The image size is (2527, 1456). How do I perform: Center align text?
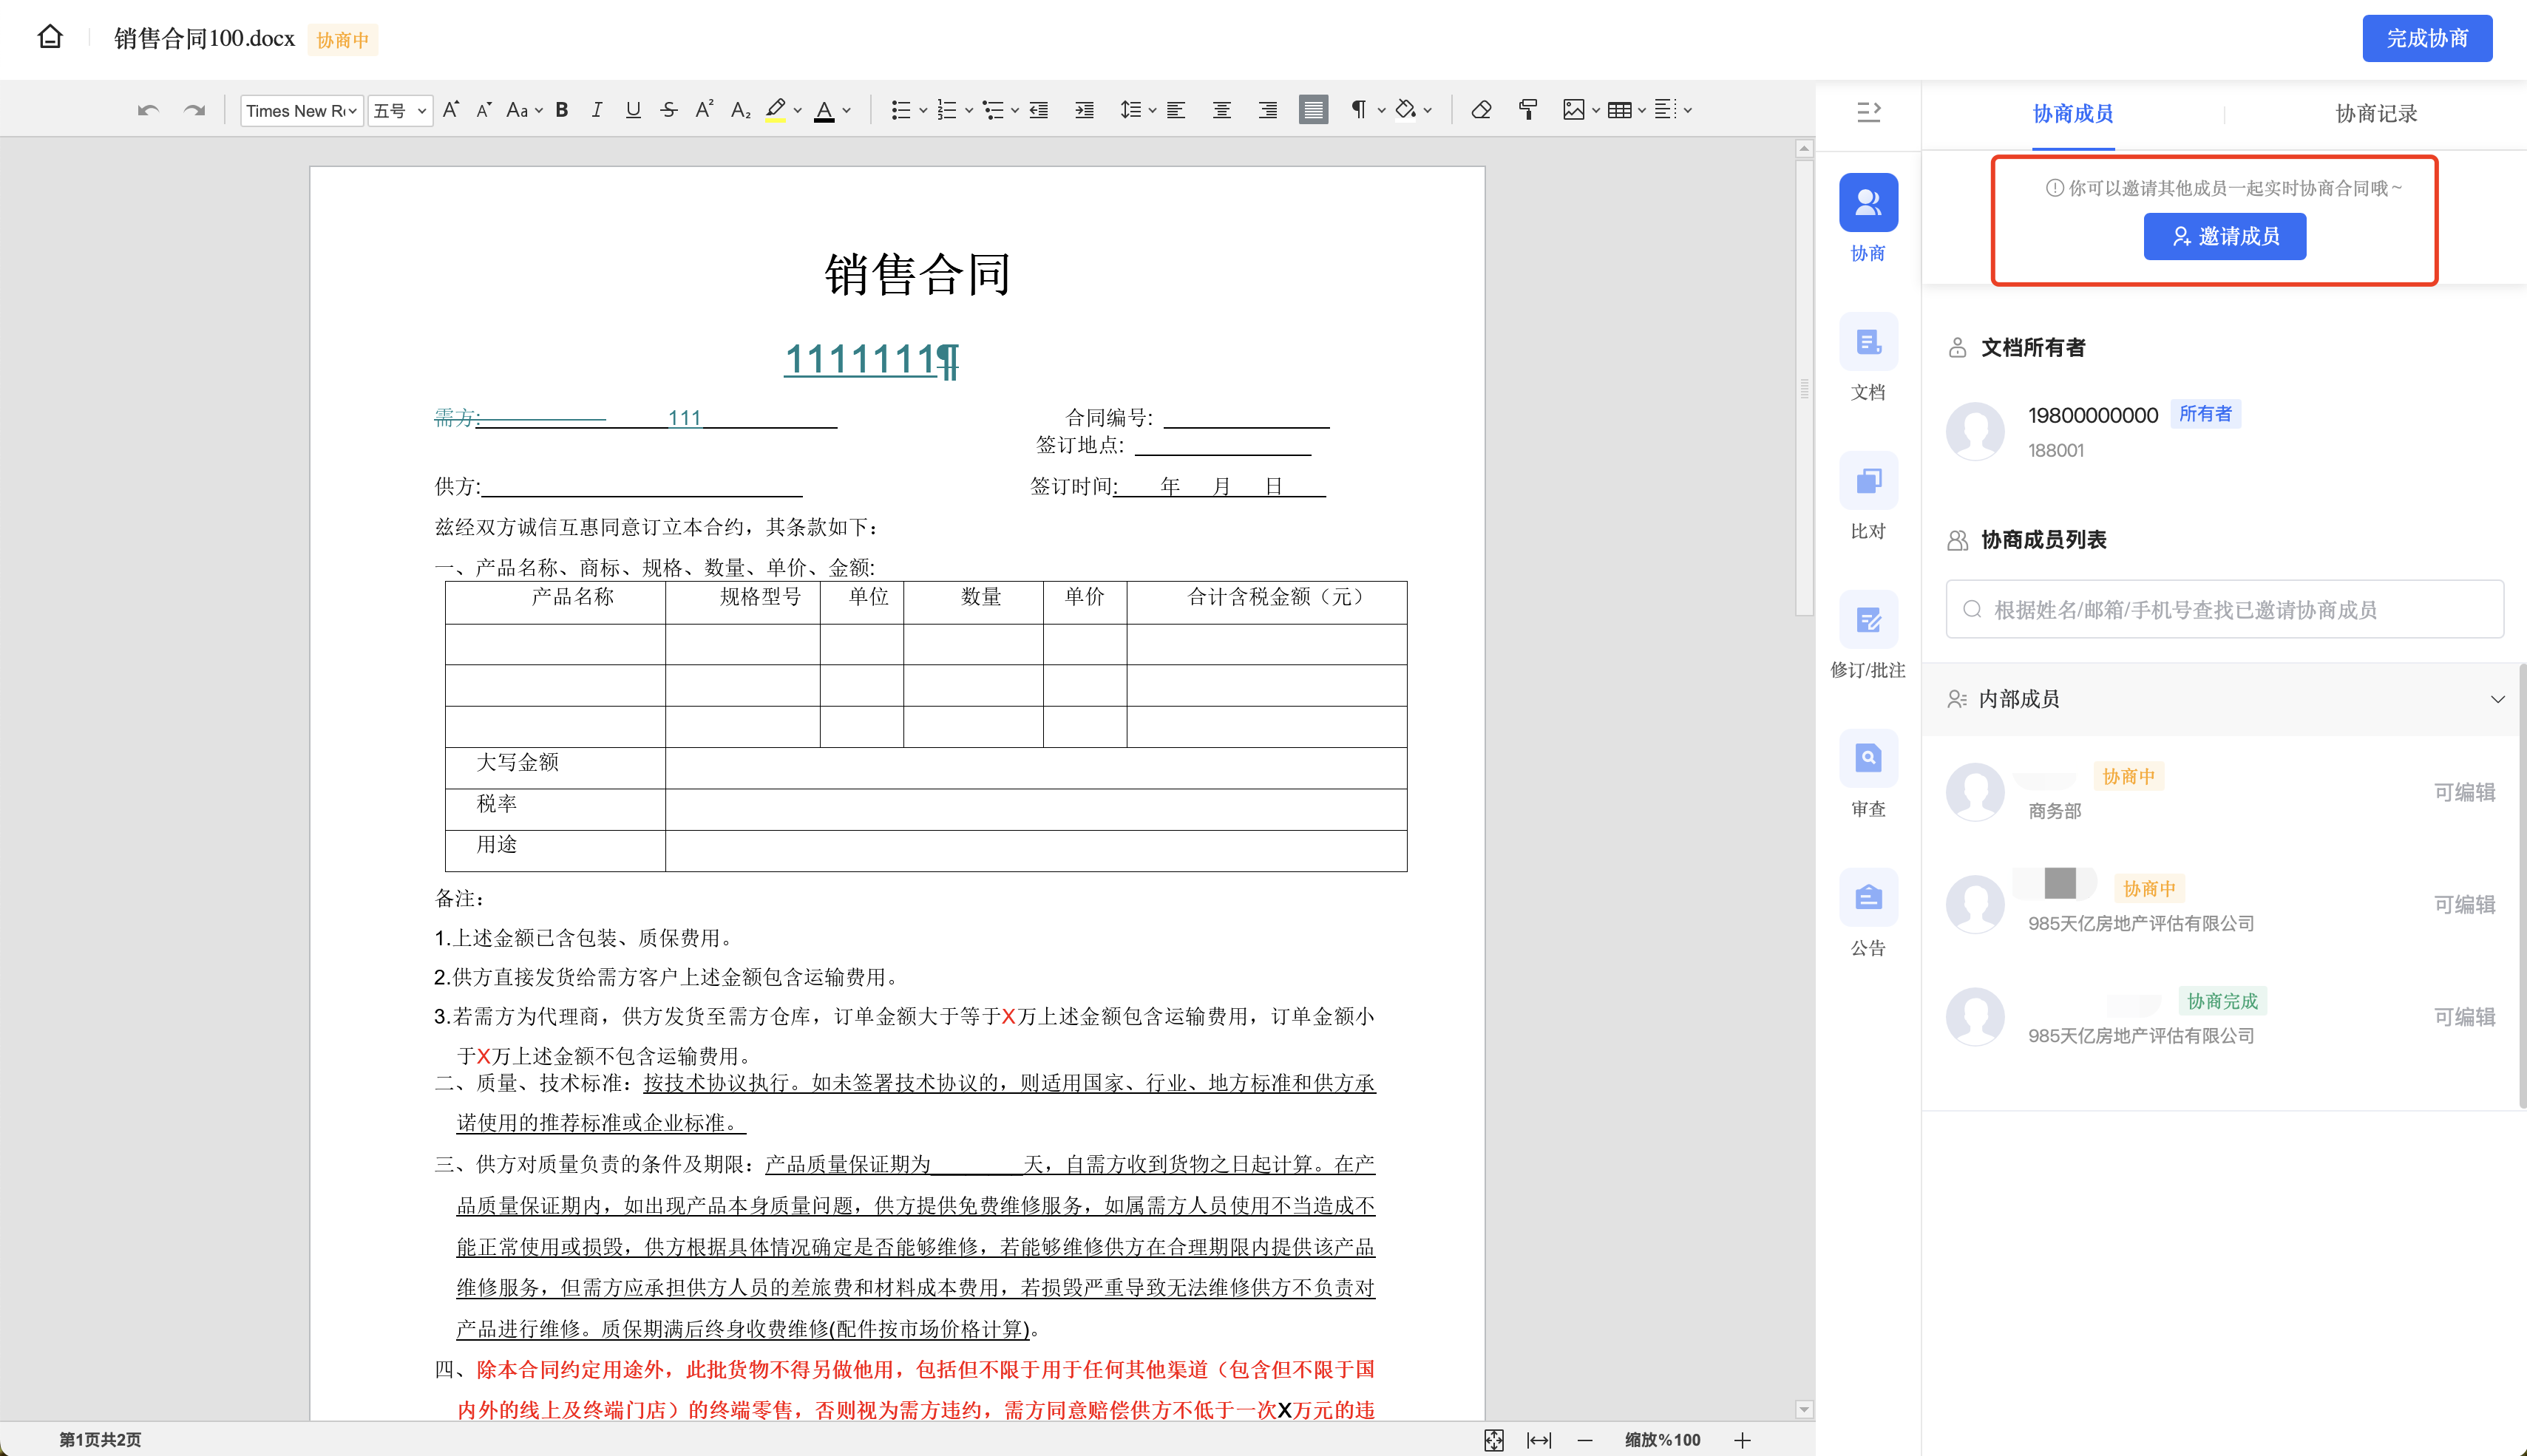pos(1221,110)
